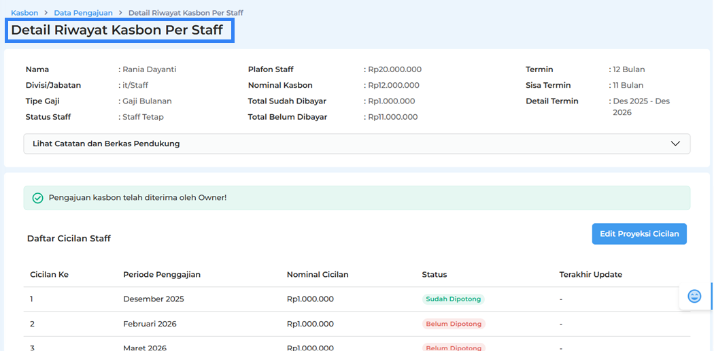Click the Nominal Cicilan column header
This screenshot has width=714, height=351.
click(x=318, y=275)
